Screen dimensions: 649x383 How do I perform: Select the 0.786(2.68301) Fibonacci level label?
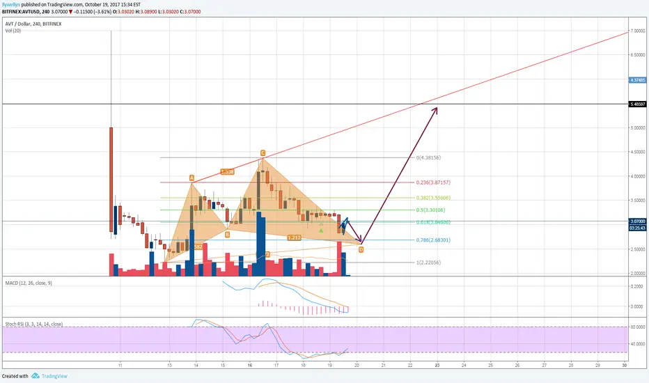433,240
